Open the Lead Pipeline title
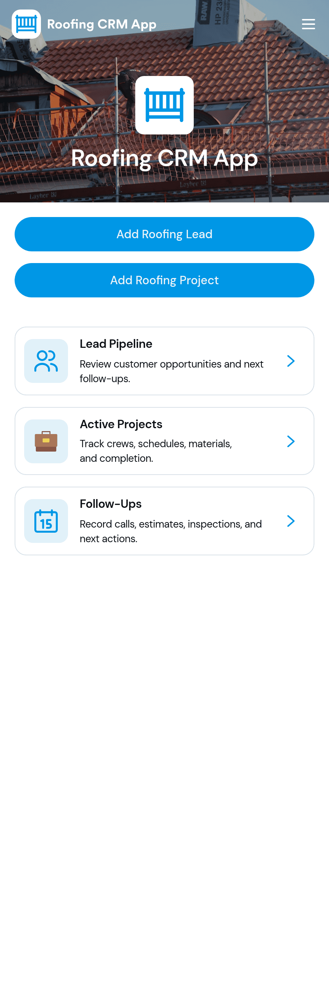This screenshot has width=329, height=1004. (116, 344)
